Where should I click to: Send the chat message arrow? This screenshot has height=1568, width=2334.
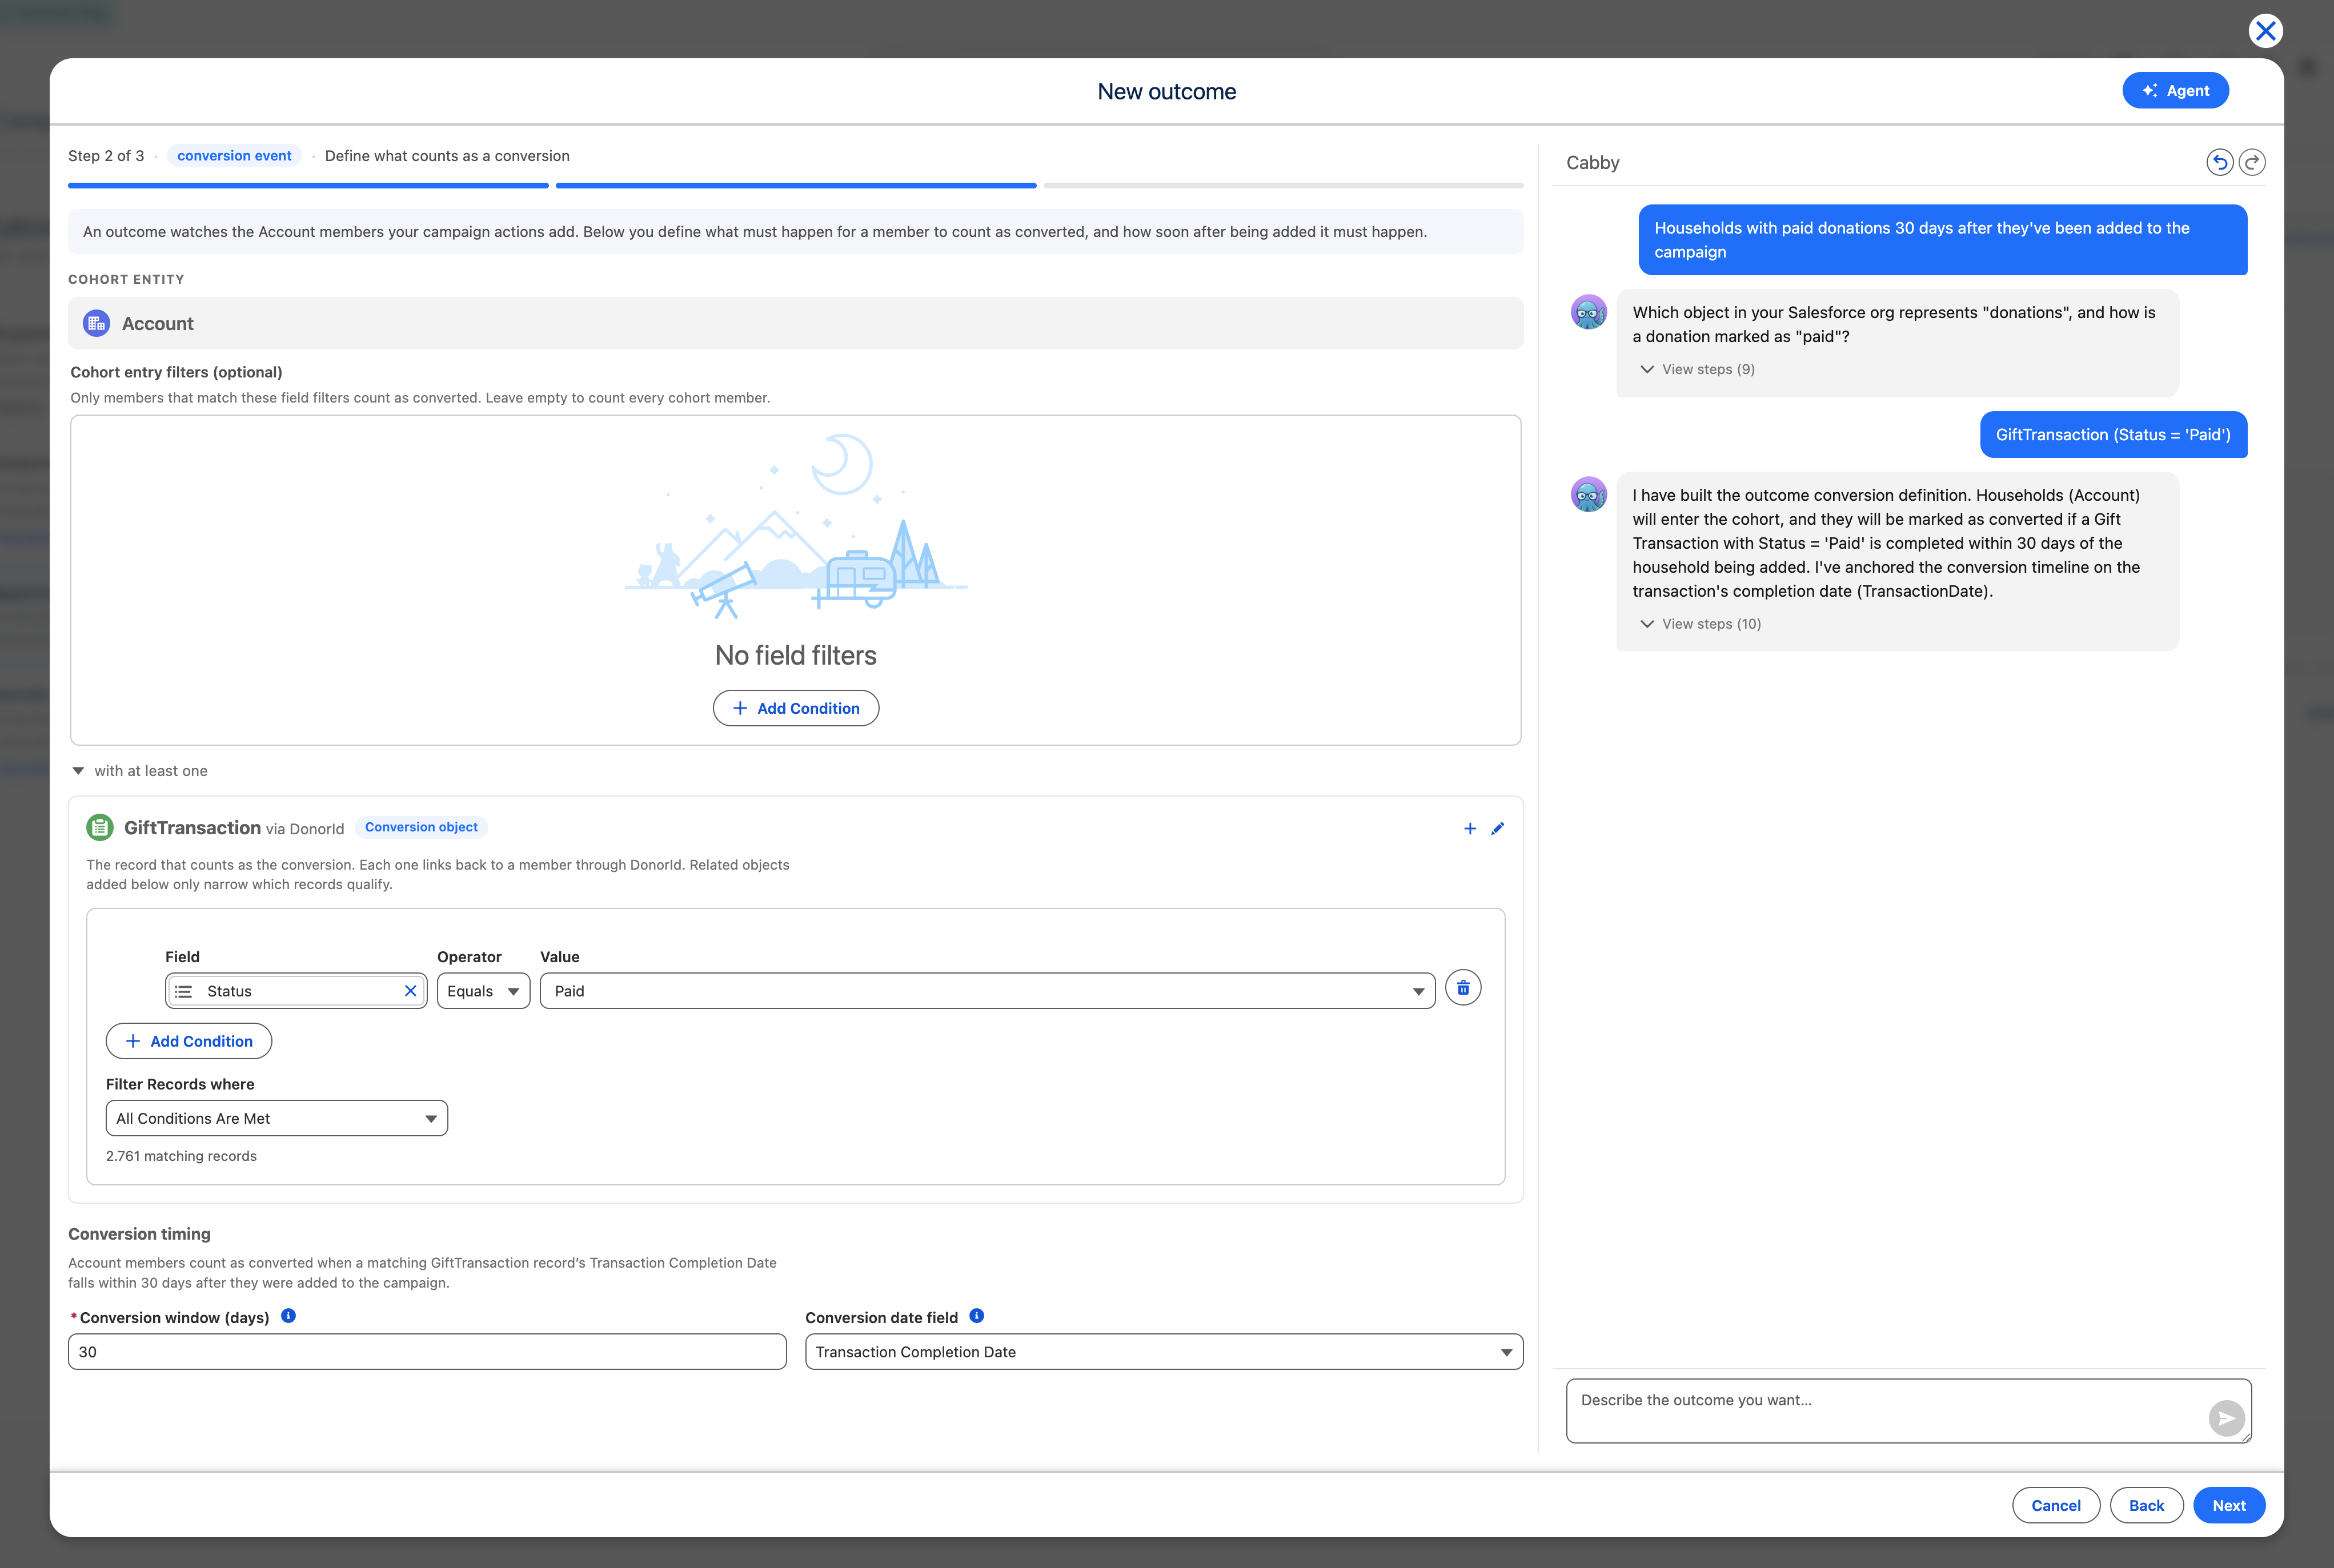pos(2226,1418)
